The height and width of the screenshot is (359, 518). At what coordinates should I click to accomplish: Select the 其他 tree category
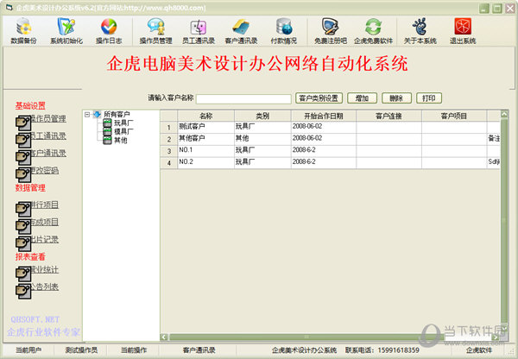tap(121, 140)
